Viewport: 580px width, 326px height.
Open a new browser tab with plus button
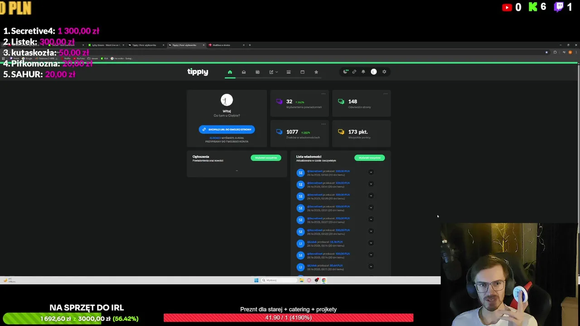[250, 45]
